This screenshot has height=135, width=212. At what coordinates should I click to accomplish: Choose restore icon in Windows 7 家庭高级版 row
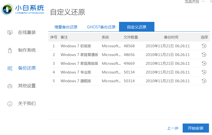pos(204,63)
